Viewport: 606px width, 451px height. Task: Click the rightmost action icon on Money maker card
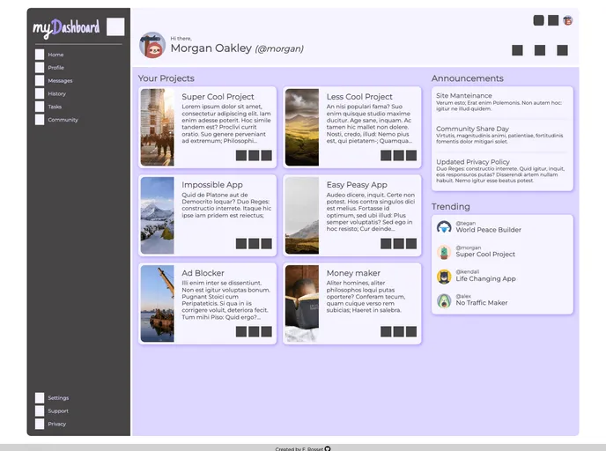(410, 332)
